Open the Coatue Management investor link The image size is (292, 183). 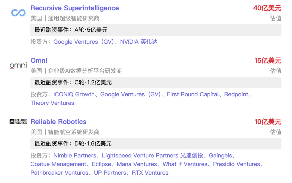point(58,164)
